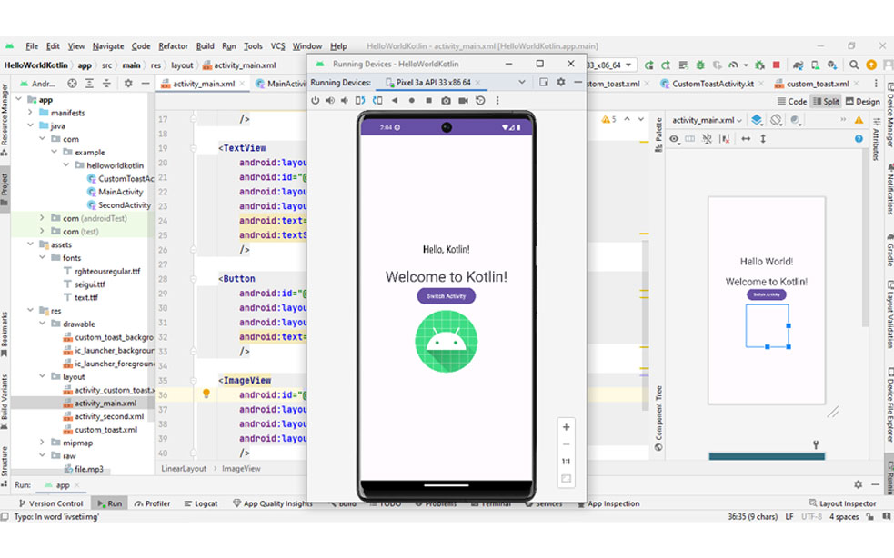Toggle Palette panel in design editor

click(658, 135)
